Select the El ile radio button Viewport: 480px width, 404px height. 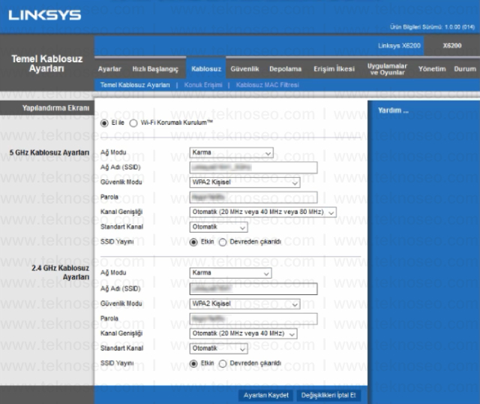(x=104, y=123)
